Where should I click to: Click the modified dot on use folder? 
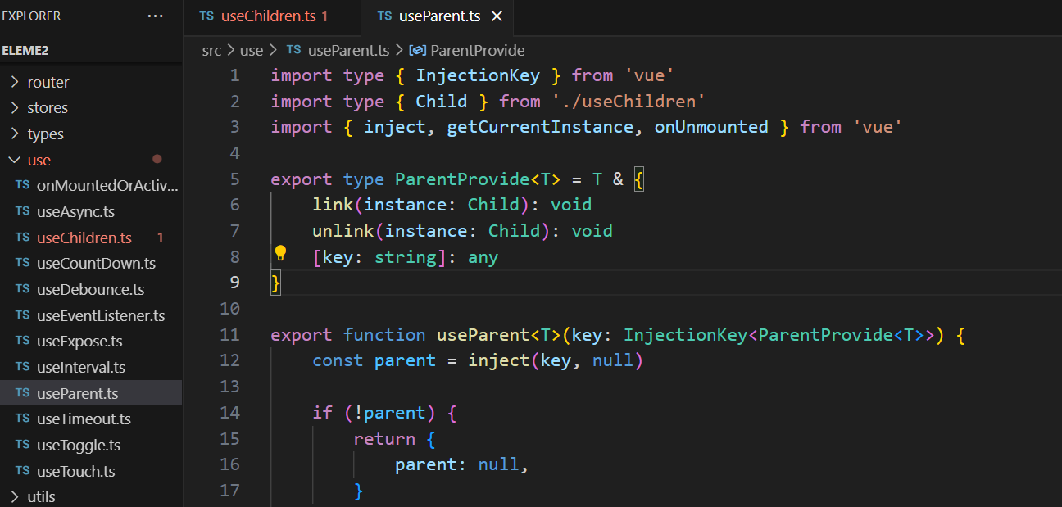coord(157,160)
